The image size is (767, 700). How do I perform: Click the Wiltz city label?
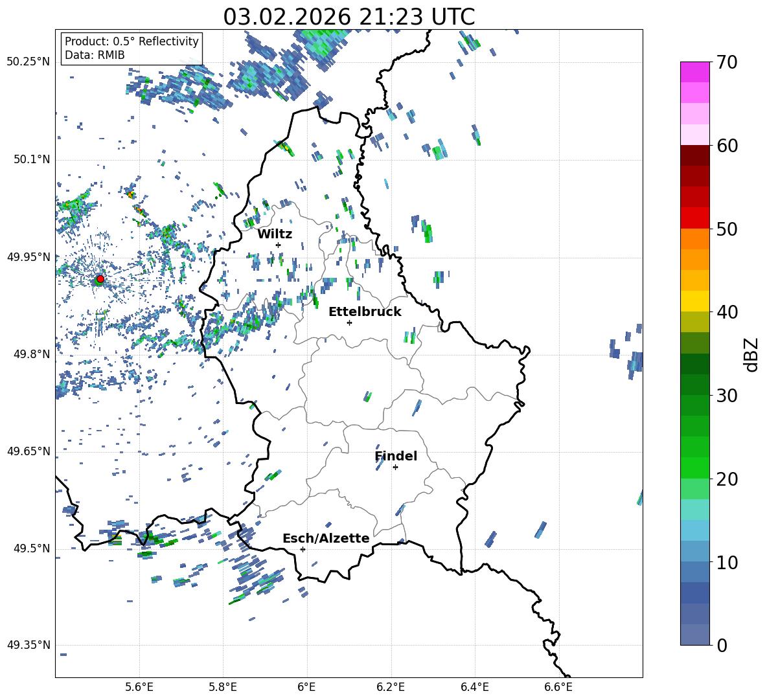(x=275, y=234)
